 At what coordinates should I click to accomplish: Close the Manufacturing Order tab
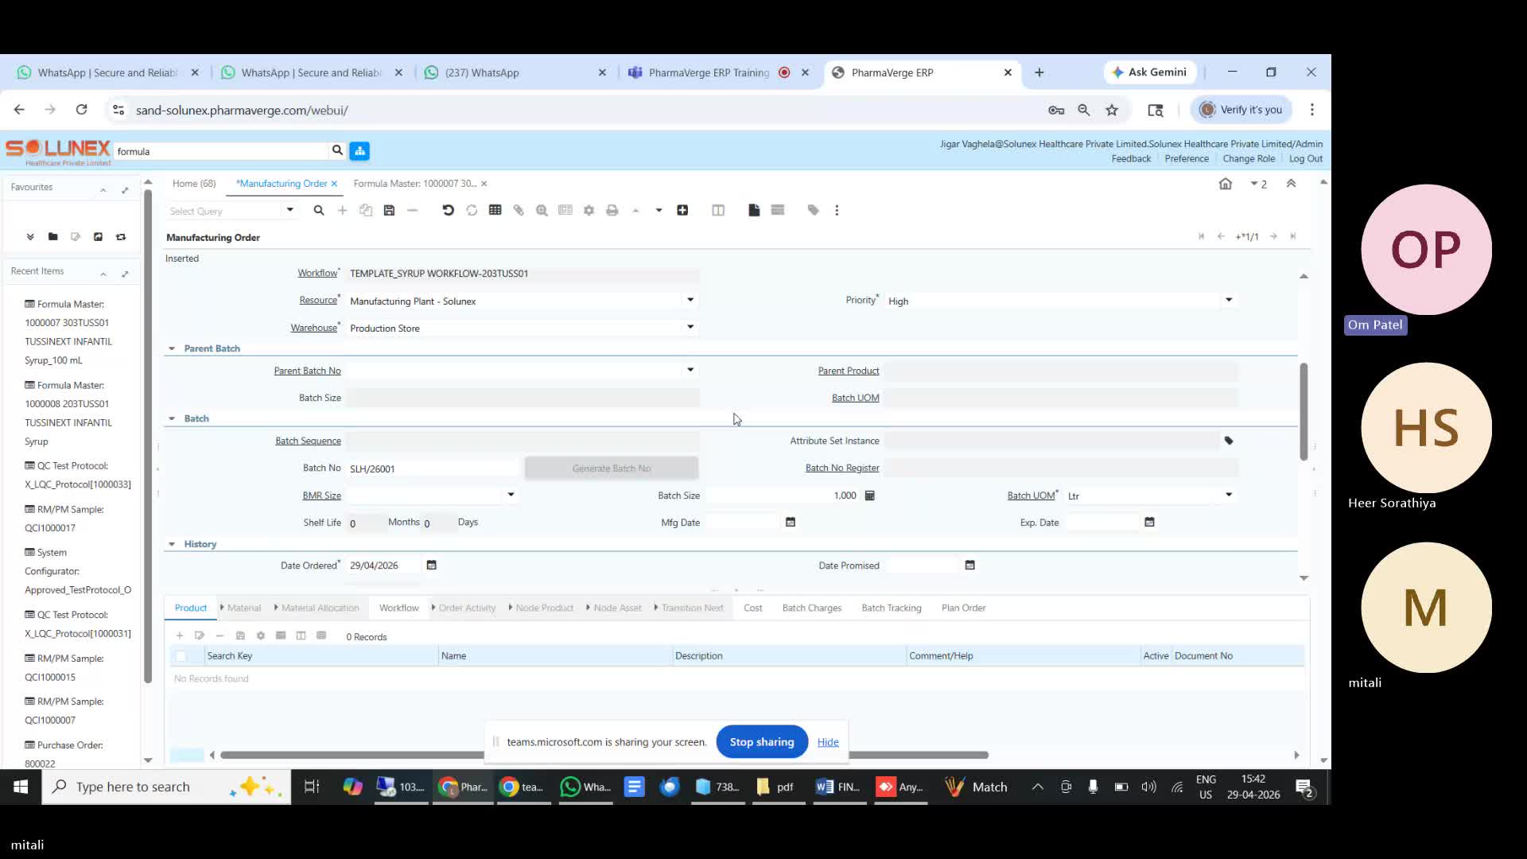[334, 184]
